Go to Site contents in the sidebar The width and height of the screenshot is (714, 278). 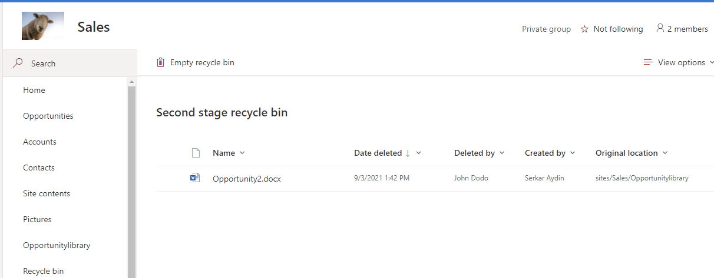pos(47,193)
